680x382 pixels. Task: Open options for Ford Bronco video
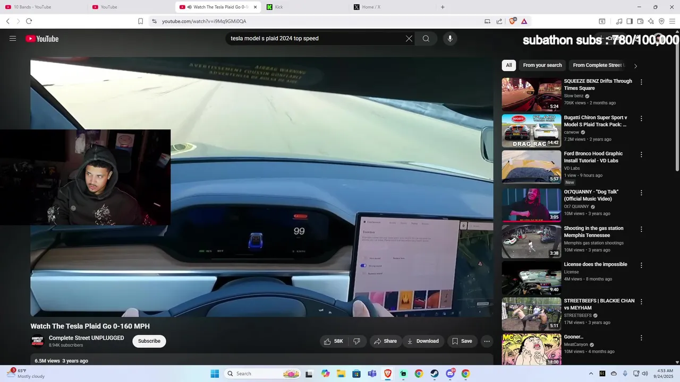click(x=641, y=154)
